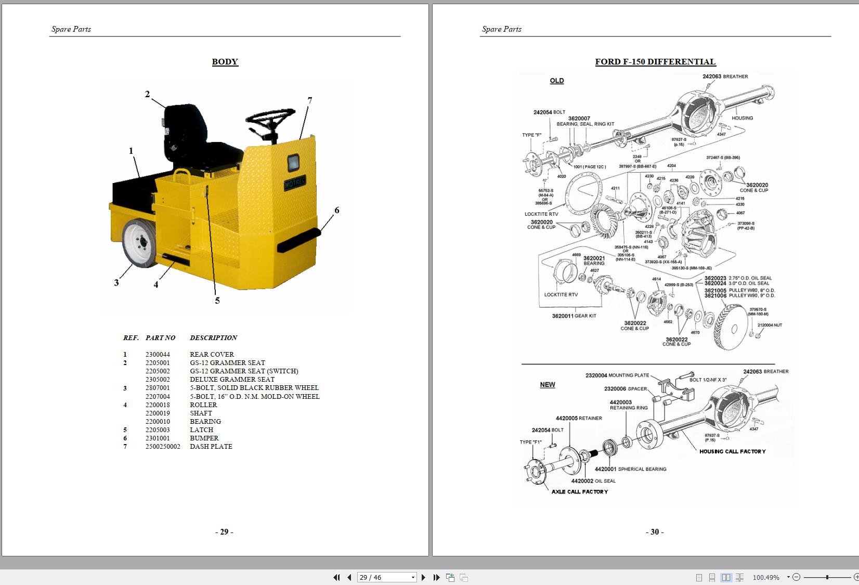
Task: Select continuous facing page view
Action: (x=739, y=577)
